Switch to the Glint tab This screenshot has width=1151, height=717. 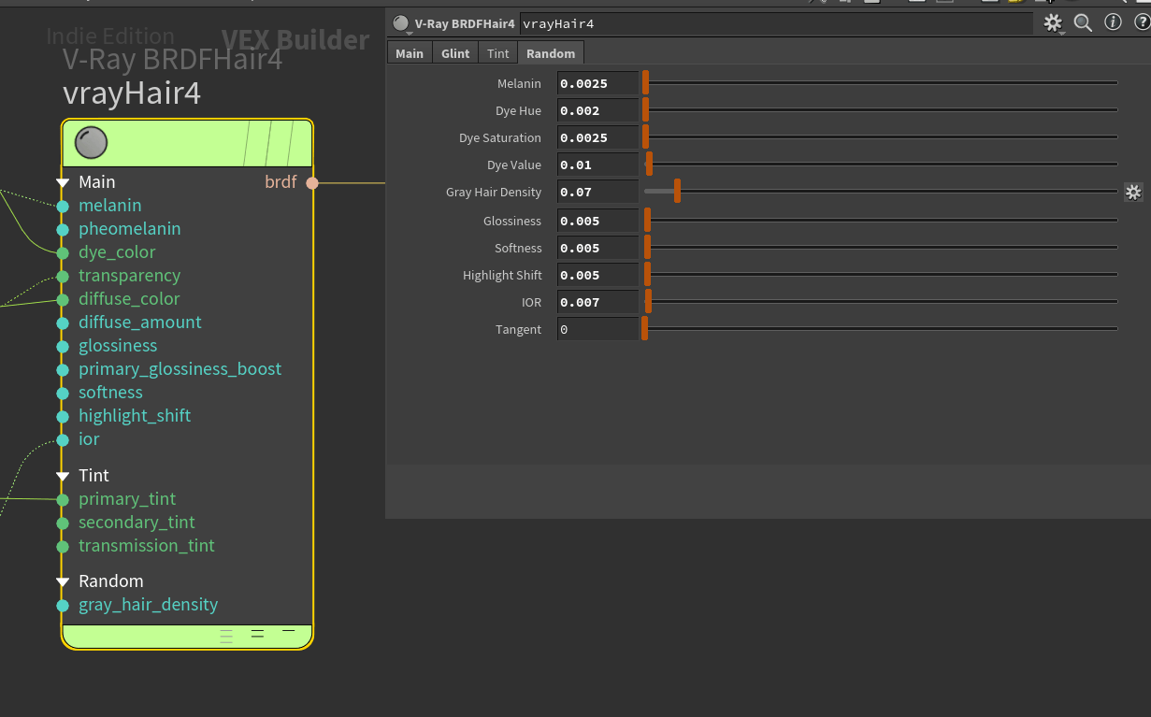(455, 53)
